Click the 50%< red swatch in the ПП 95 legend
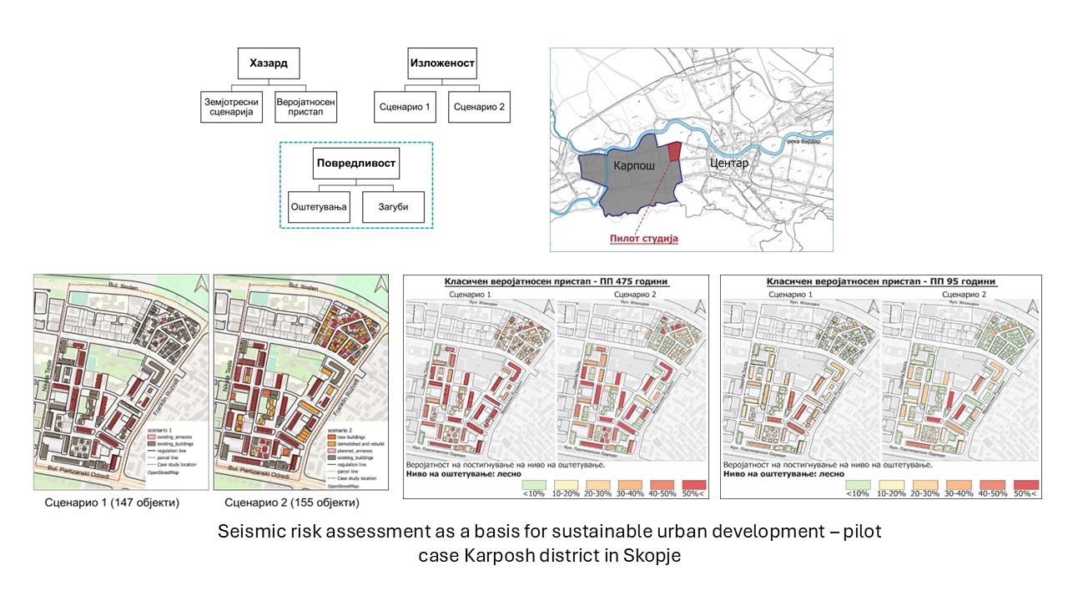The height and width of the screenshot is (601, 1068). tap(1025, 483)
